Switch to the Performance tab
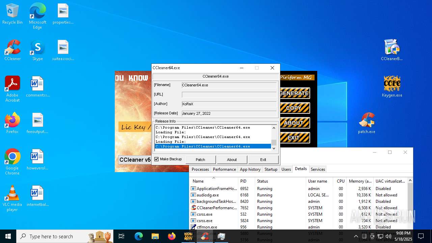The width and height of the screenshot is (432, 243). tap(224, 169)
